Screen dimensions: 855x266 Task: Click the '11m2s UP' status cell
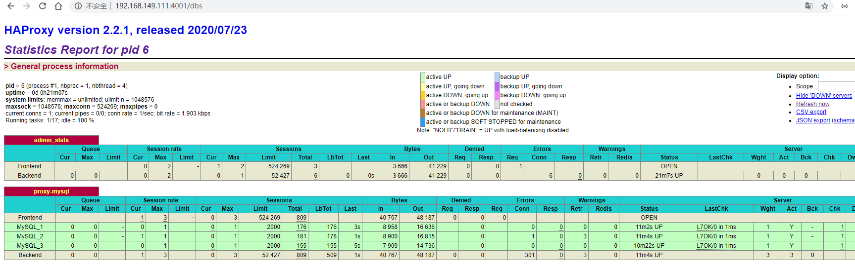(649, 227)
